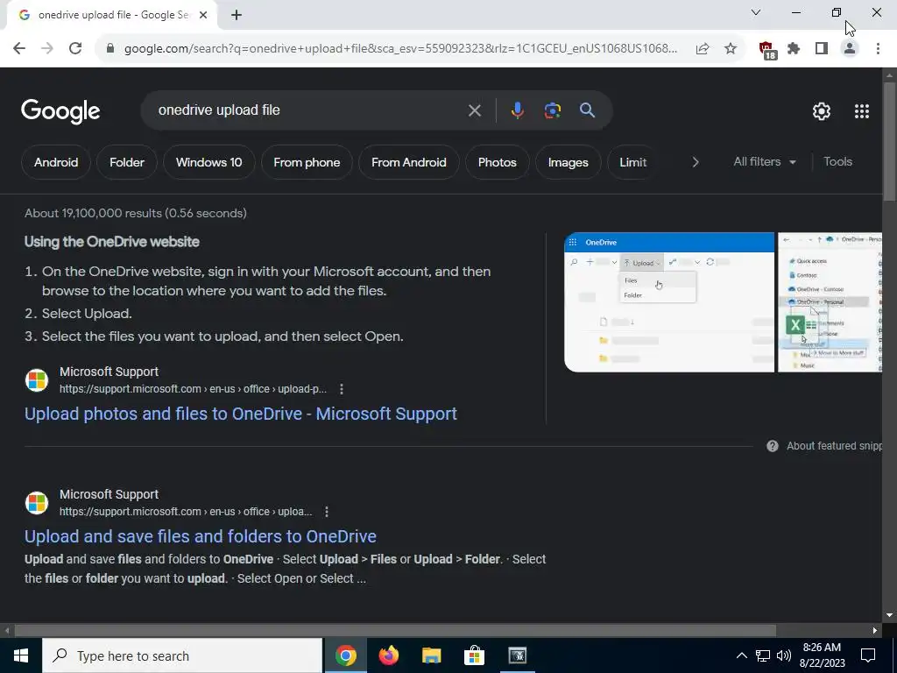Open File Explorer from the taskbar
This screenshot has height=673, width=897.
431,655
